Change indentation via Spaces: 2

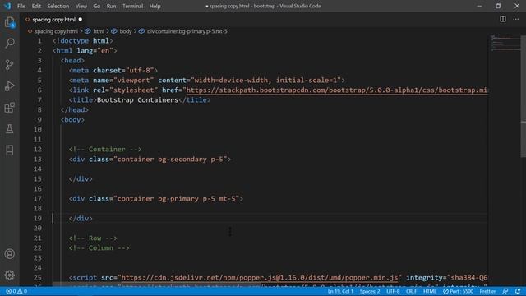[x=370, y=291]
